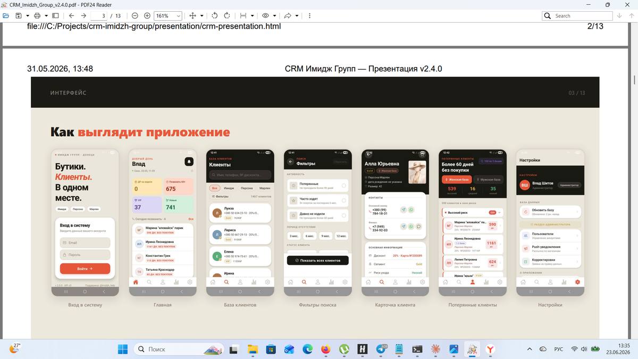Open the weather widget showing 27°
This screenshot has width=638, height=359.
(14, 349)
